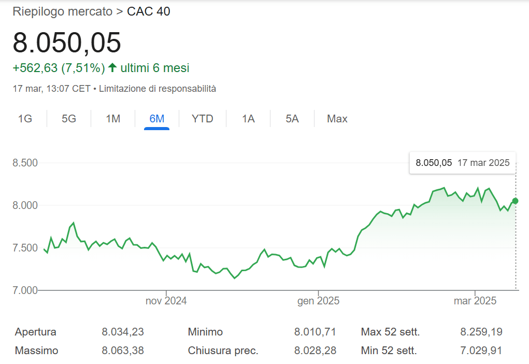Select the 5G time range tab

point(68,119)
